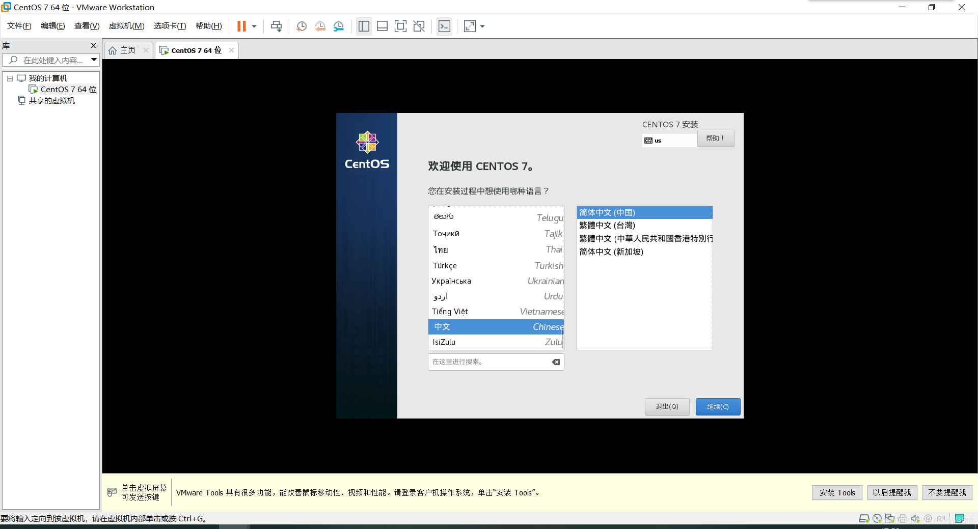
Task: Click 安装 Tools button
Action: [x=837, y=493]
